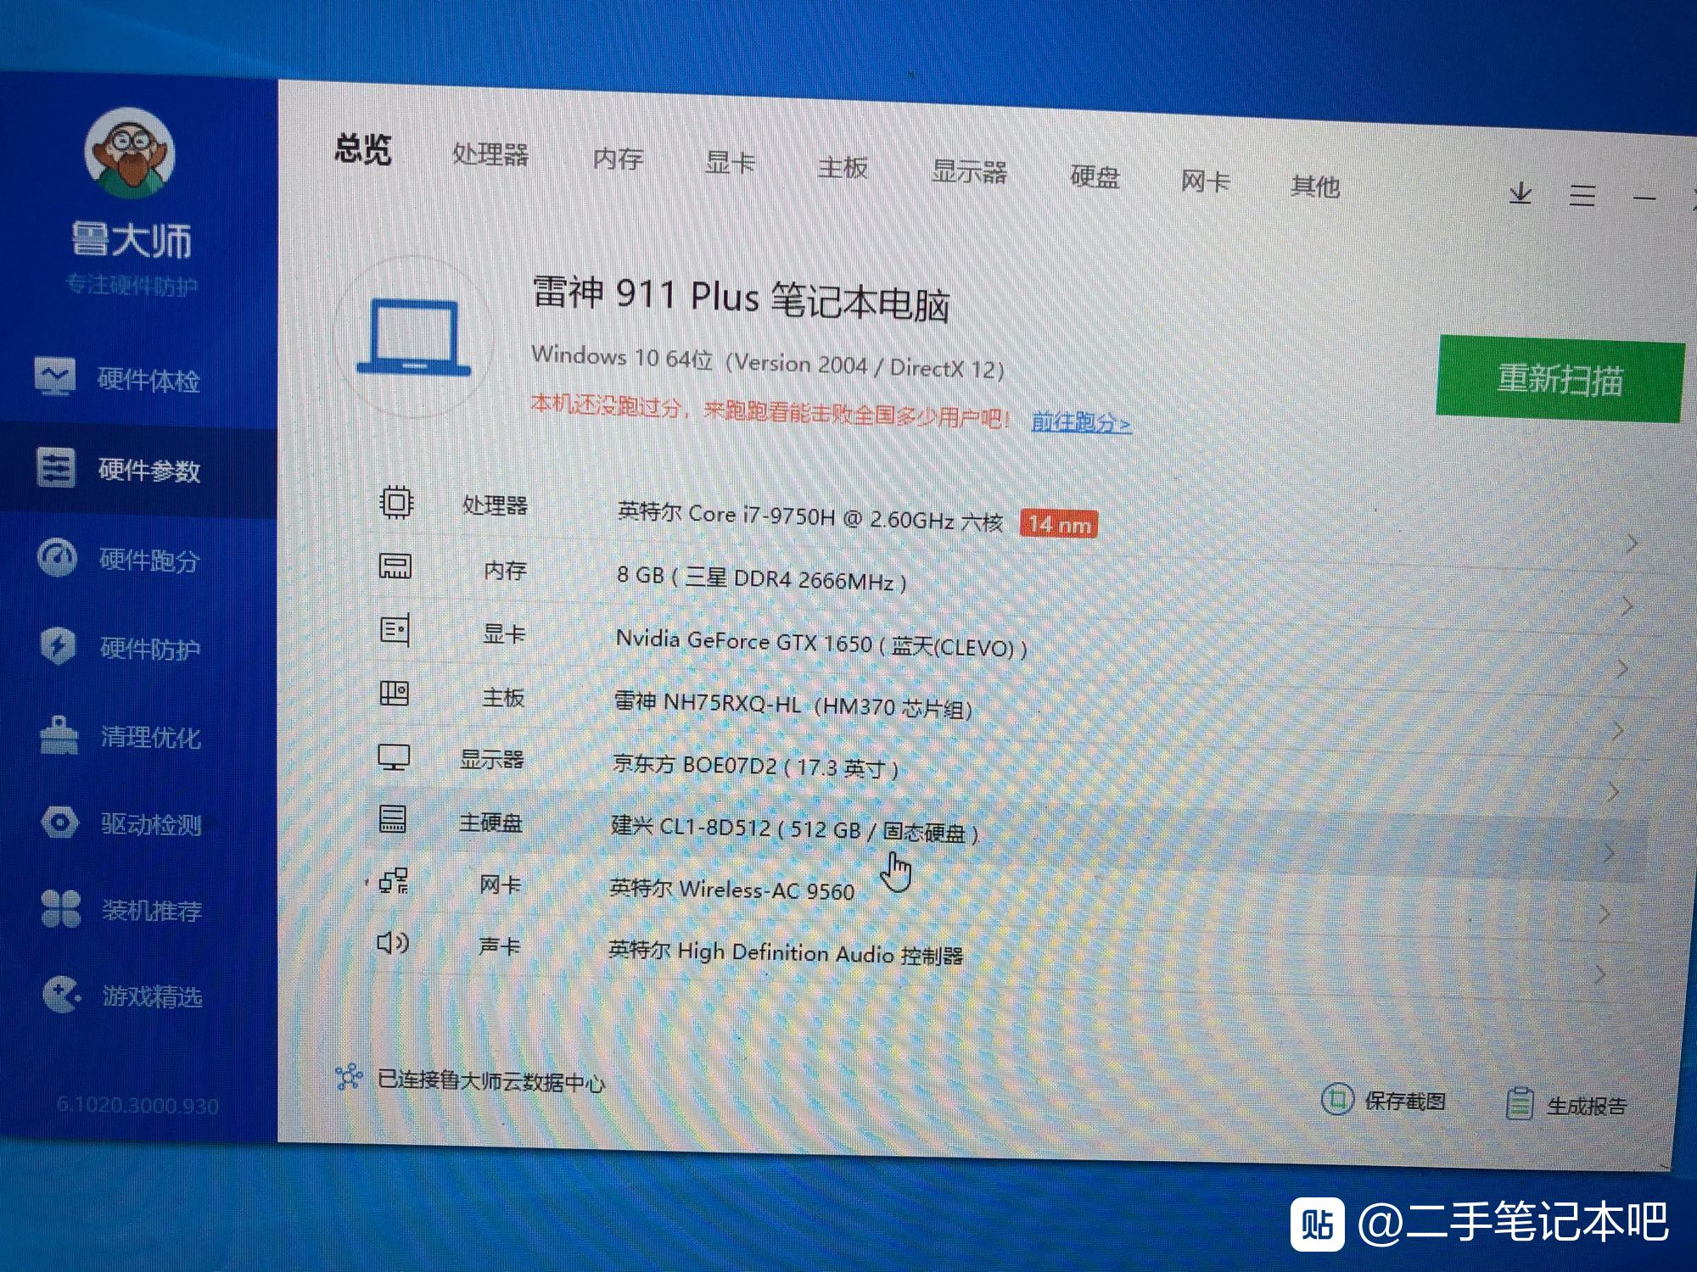Expand the 声卡 row chevron
1697x1272 pixels.
point(1599,974)
